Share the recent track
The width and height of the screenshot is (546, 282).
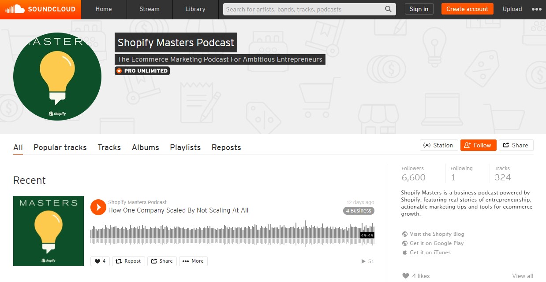tap(162, 261)
